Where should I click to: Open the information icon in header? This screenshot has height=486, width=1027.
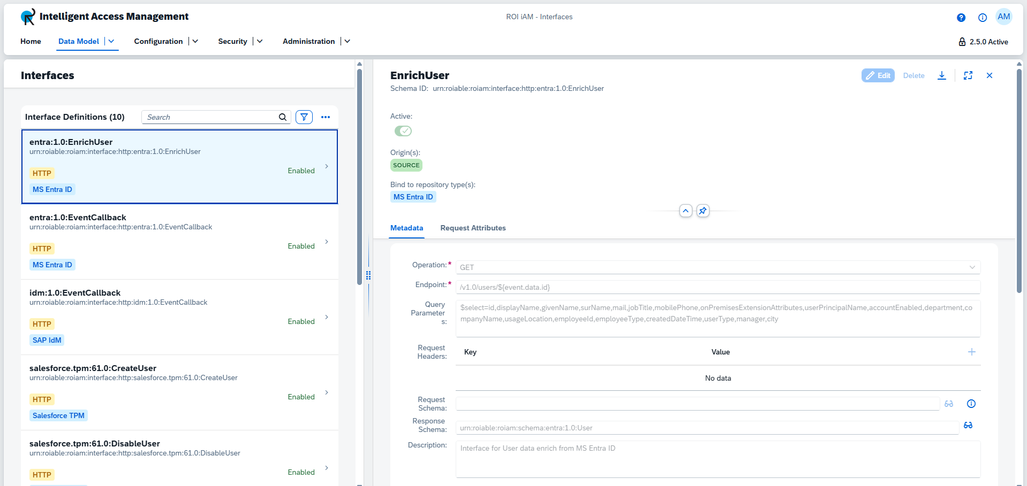point(983,18)
